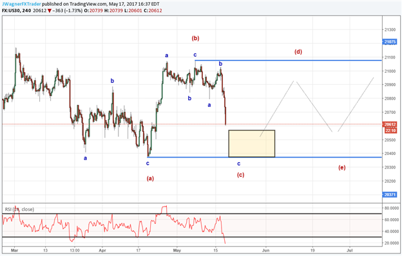Select the red (e) wave label
Viewport: 402px width, 256px height.
point(341,168)
